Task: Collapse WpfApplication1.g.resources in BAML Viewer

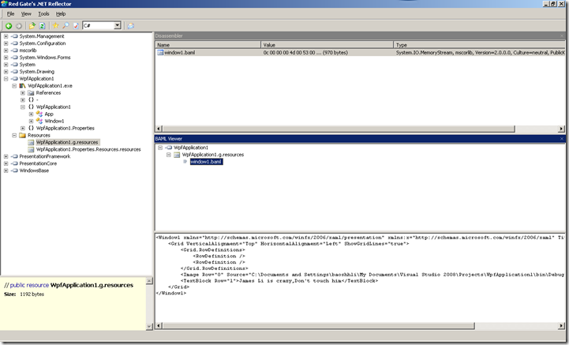Action: [x=168, y=155]
